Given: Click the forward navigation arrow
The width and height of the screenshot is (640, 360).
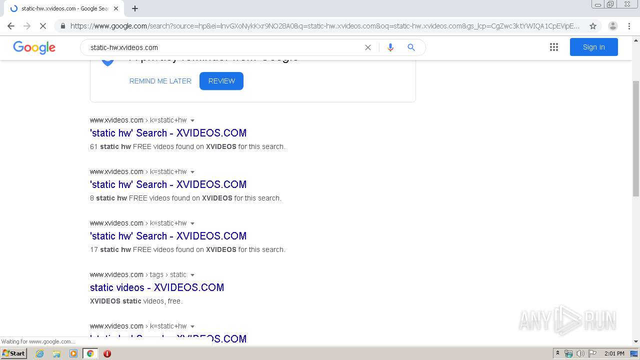Looking at the screenshot, I should coord(27,26).
